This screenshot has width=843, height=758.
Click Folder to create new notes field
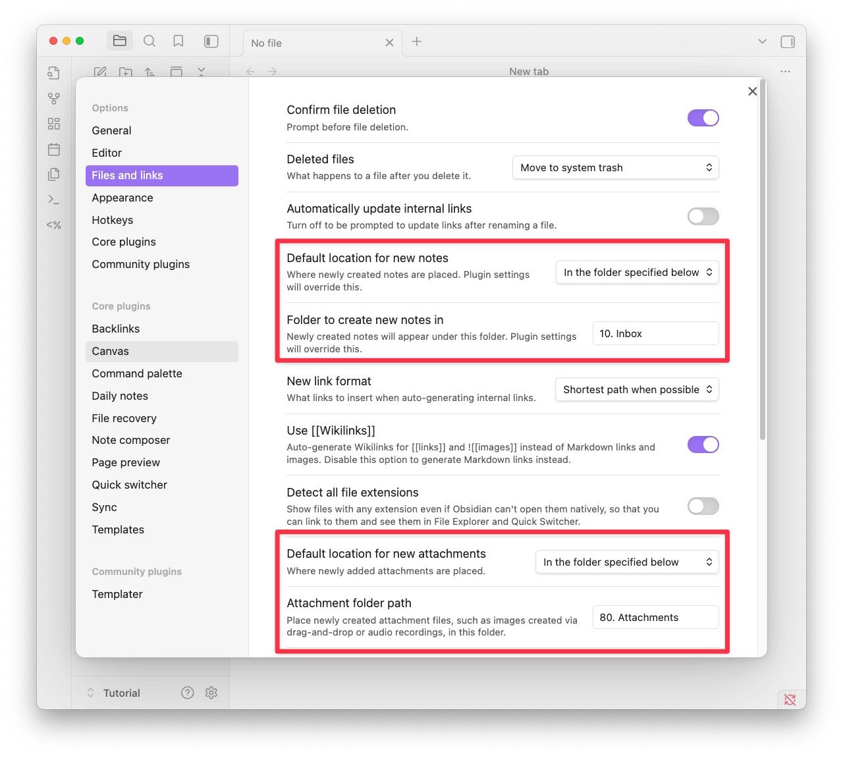tap(656, 333)
